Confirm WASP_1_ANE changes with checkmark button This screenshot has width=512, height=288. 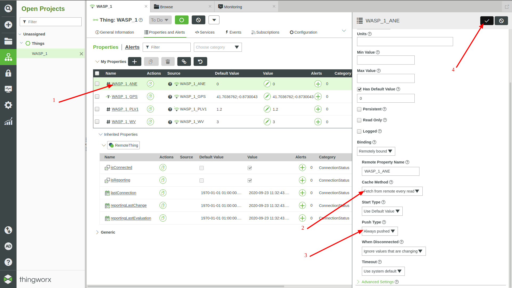point(487,21)
